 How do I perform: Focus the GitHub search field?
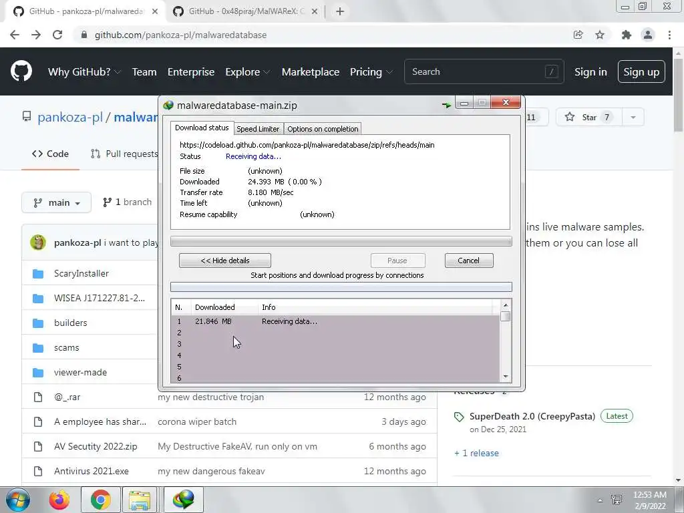pyautogui.click(x=484, y=71)
